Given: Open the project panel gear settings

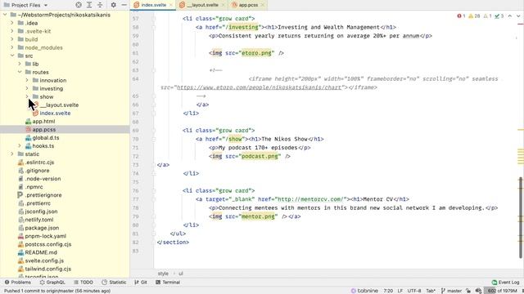Looking at the screenshot, I should [x=114, y=5].
